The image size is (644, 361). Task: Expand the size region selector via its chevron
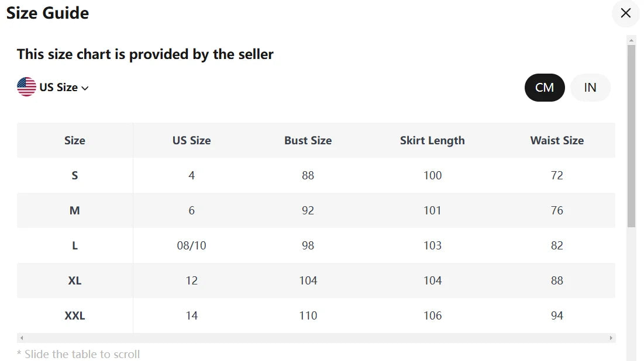(x=85, y=88)
